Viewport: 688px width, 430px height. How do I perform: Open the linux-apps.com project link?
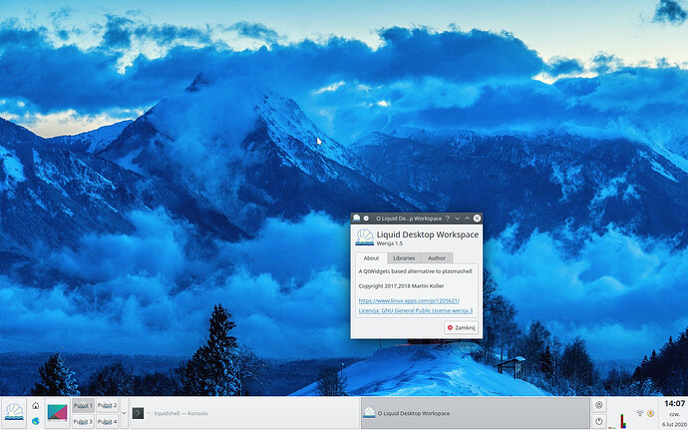tap(409, 300)
